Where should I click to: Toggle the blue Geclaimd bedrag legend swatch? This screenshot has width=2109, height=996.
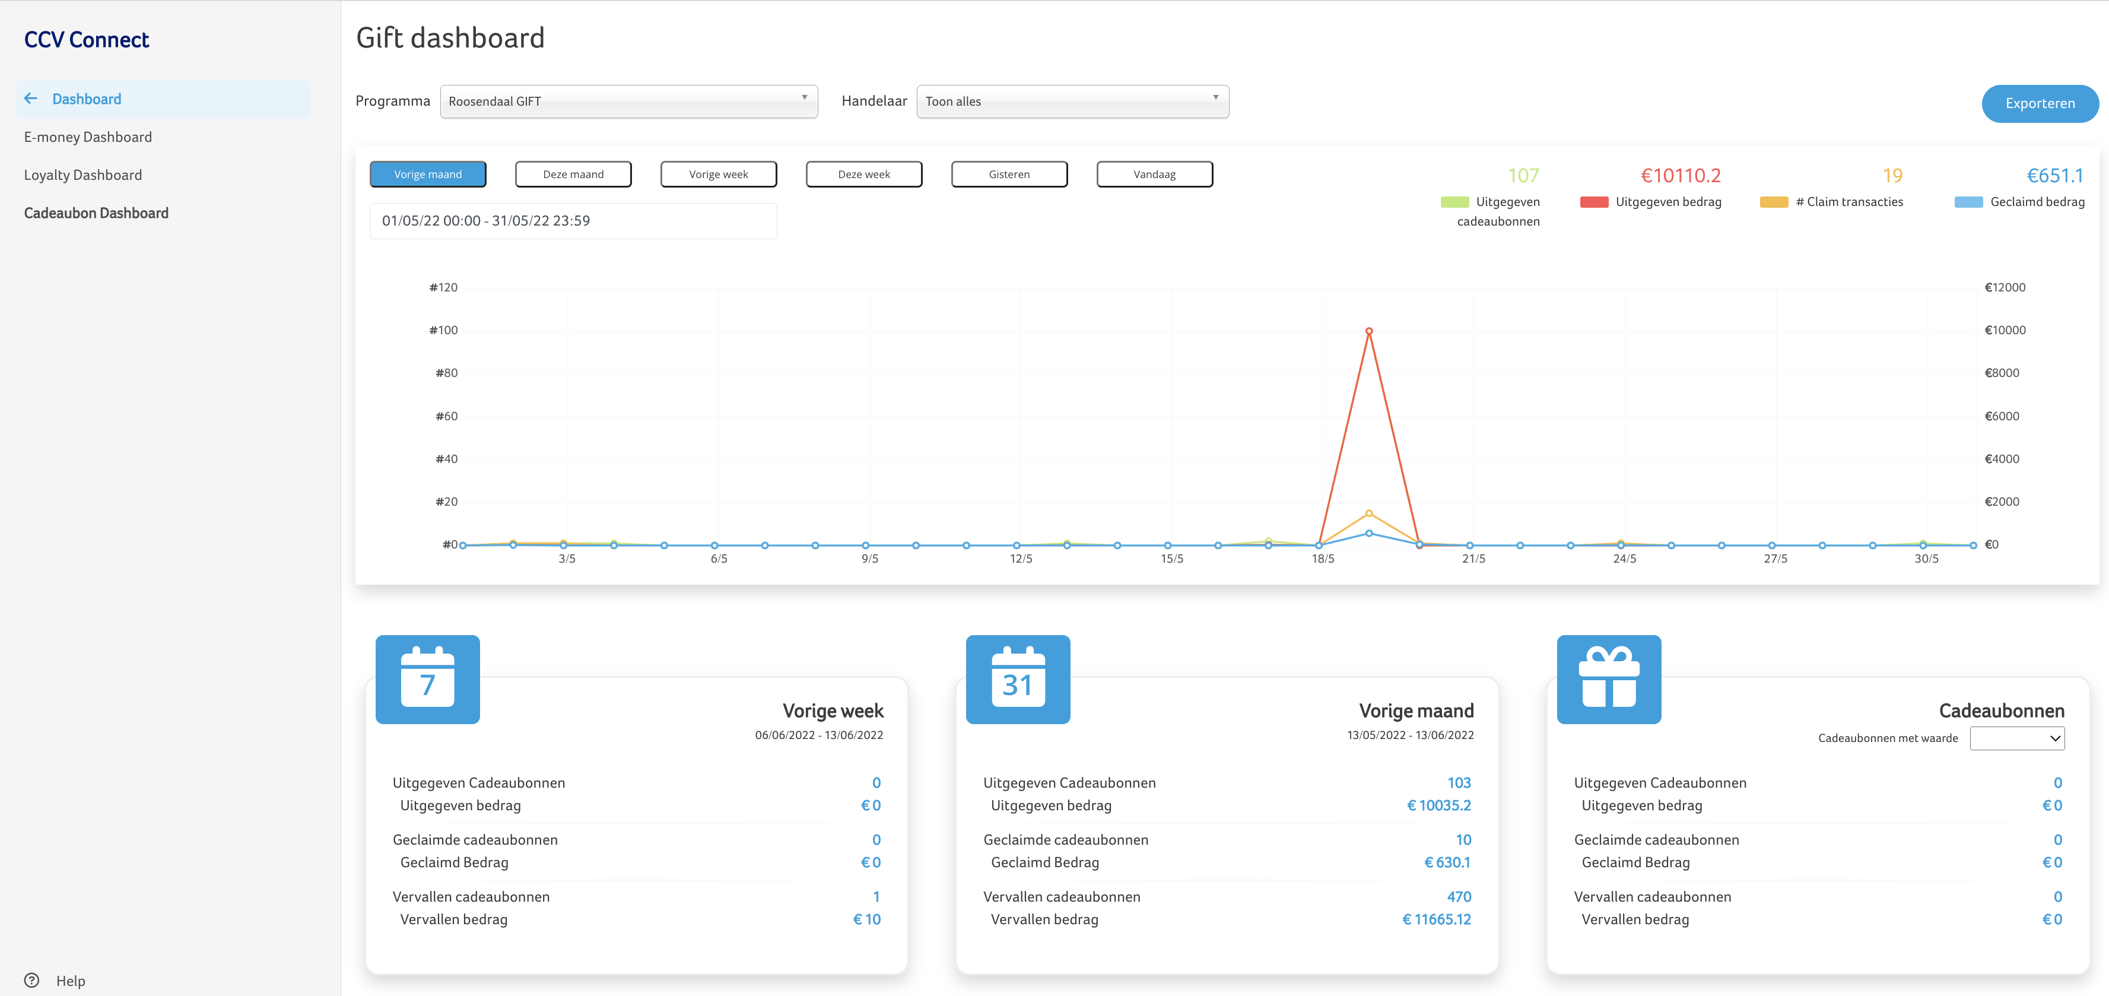[x=1968, y=202]
